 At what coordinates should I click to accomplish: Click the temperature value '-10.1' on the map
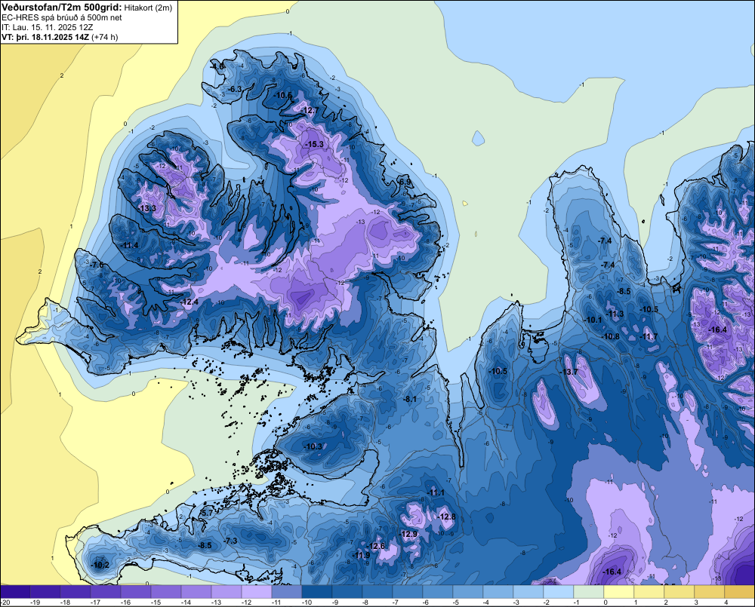click(x=593, y=320)
